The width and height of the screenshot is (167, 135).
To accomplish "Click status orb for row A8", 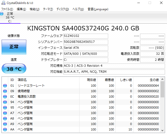I will [x=5, y=119].
